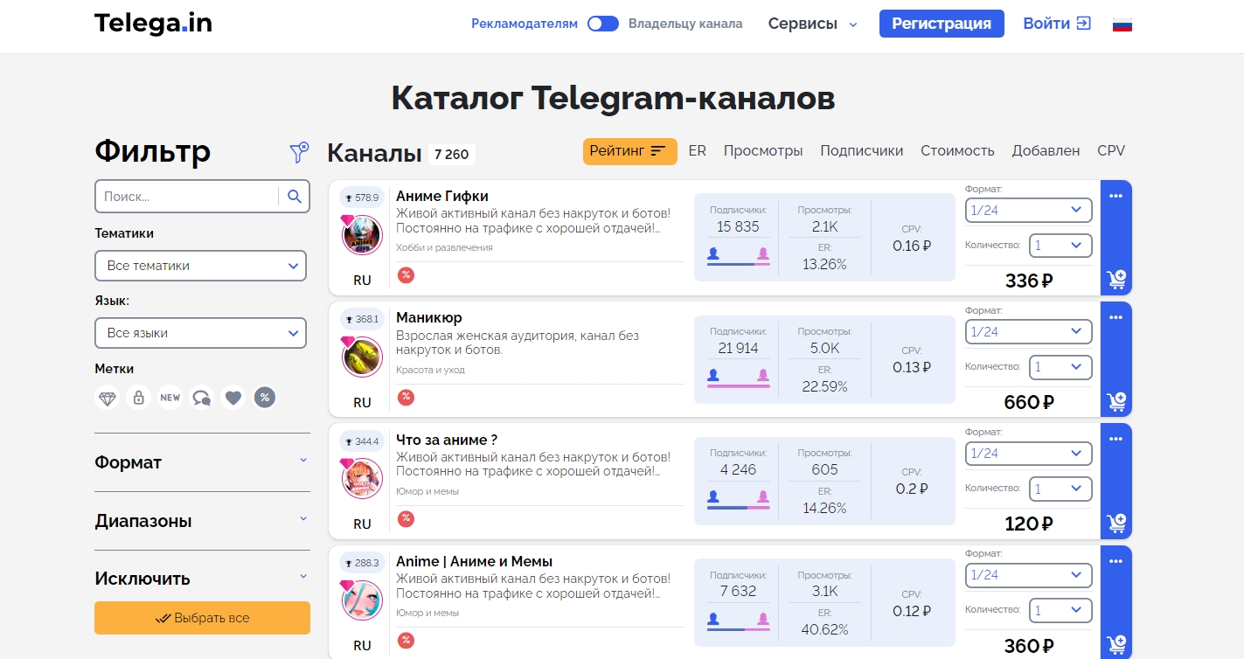Open the three-dot menu on Маникюр card
The width and height of the screenshot is (1244, 659).
tap(1116, 317)
